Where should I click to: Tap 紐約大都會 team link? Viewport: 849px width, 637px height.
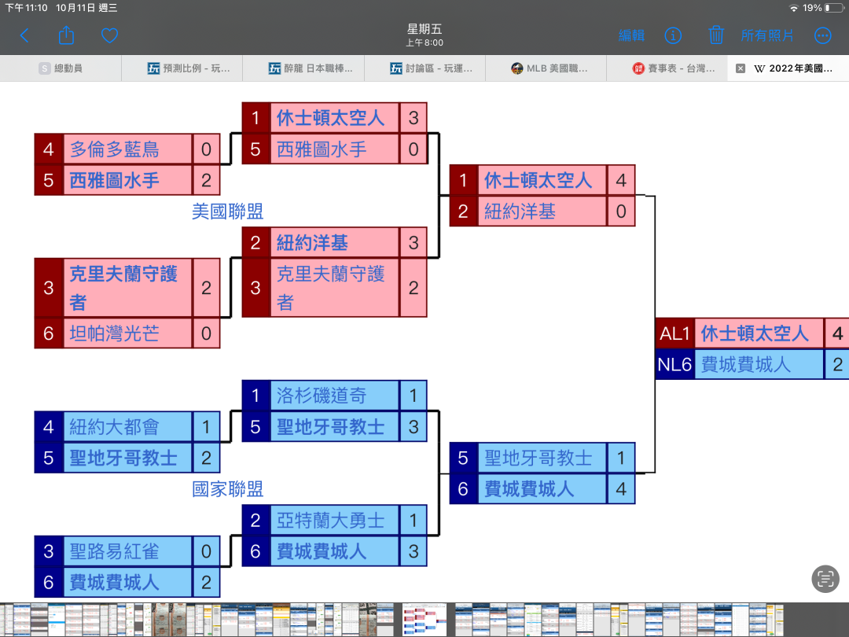(114, 427)
